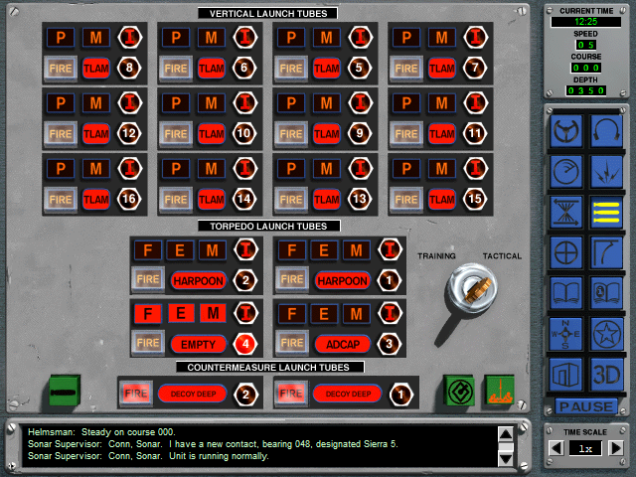The image size is (636, 477).
Task: Load weapon in EMPTY torpedo tube 4
Action: 199,345
